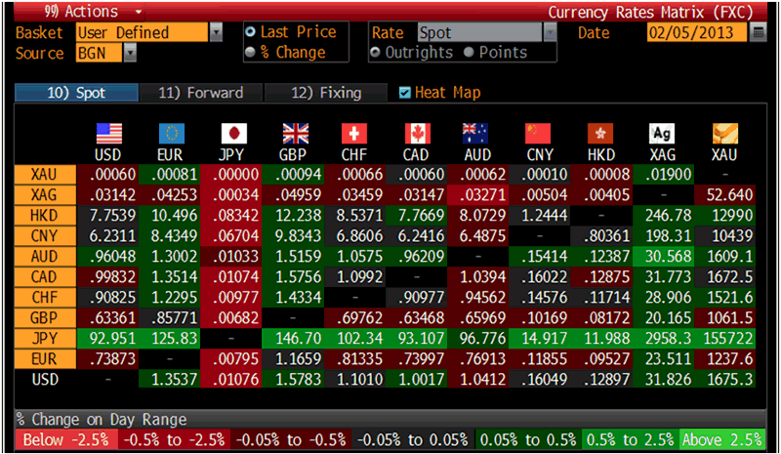Image resolution: width=781 pixels, height=454 pixels.
Task: Open the Basket User Defined dropdown
Action: (x=216, y=32)
